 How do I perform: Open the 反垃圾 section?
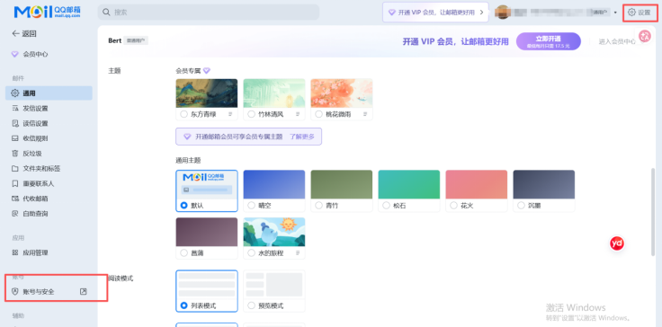[x=49, y=154]
